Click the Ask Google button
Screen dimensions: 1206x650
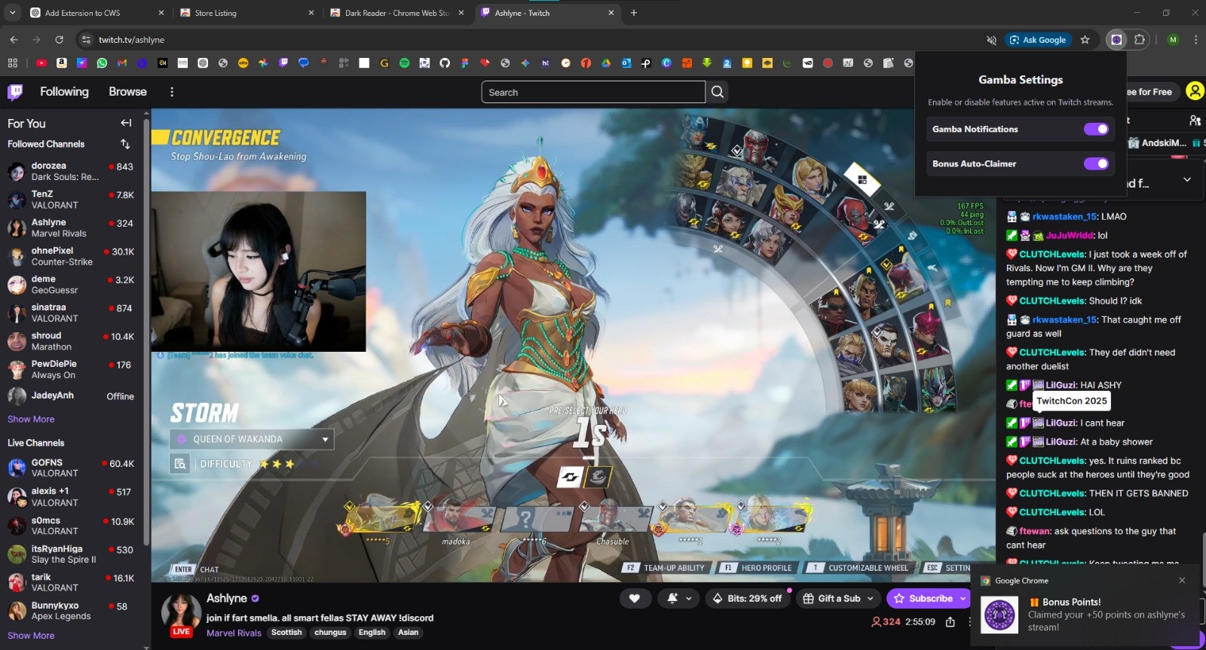tap(1038, 40)
